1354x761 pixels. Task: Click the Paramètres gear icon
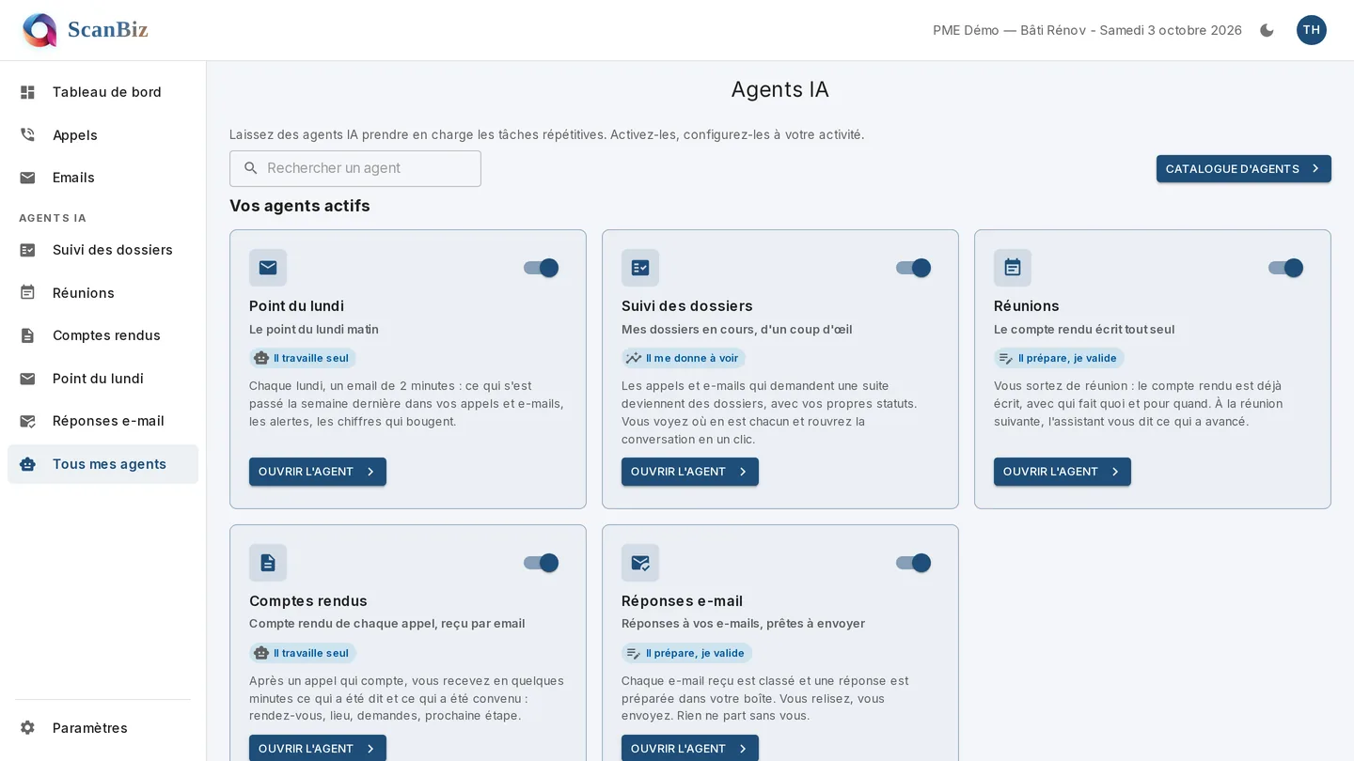point(27,728)
